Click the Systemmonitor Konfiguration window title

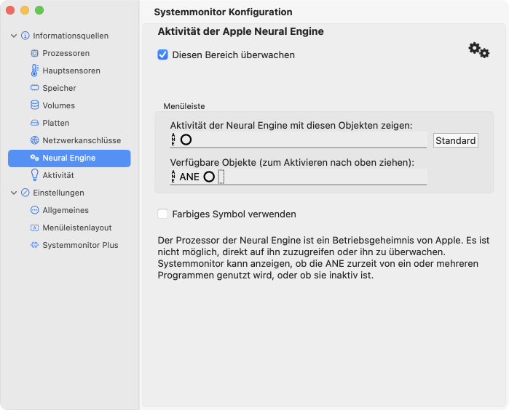(223, 12)
